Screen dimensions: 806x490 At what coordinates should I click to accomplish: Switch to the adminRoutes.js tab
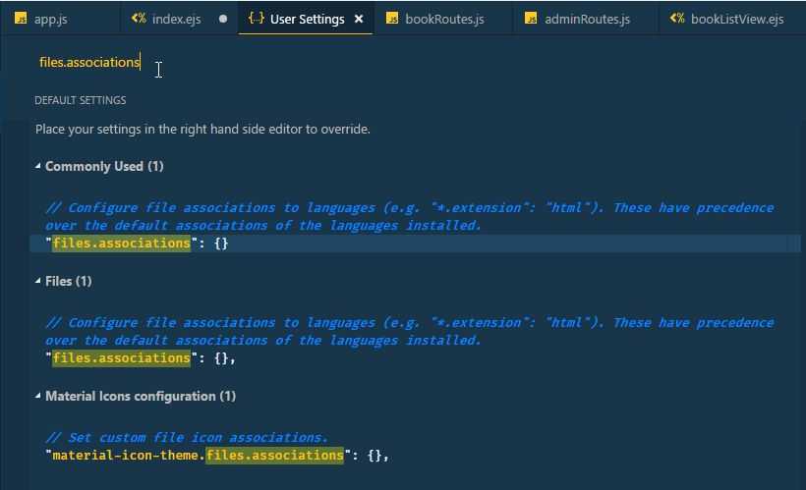(x=587, y=19)
